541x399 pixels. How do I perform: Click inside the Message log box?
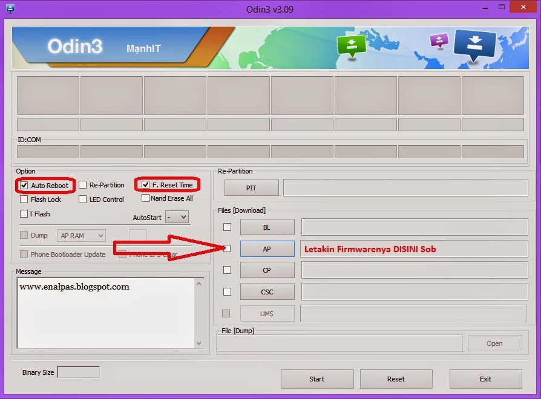tap(107, 313)
